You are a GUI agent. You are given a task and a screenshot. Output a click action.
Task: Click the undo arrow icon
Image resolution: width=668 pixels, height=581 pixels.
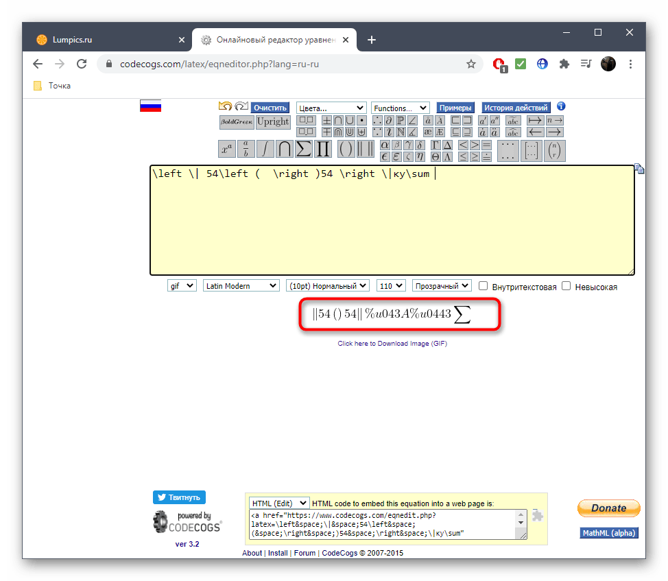click(225, 106)
